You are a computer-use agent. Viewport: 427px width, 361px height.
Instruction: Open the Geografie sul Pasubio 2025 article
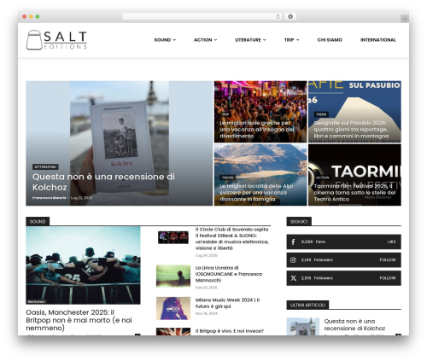click(351, 130)
